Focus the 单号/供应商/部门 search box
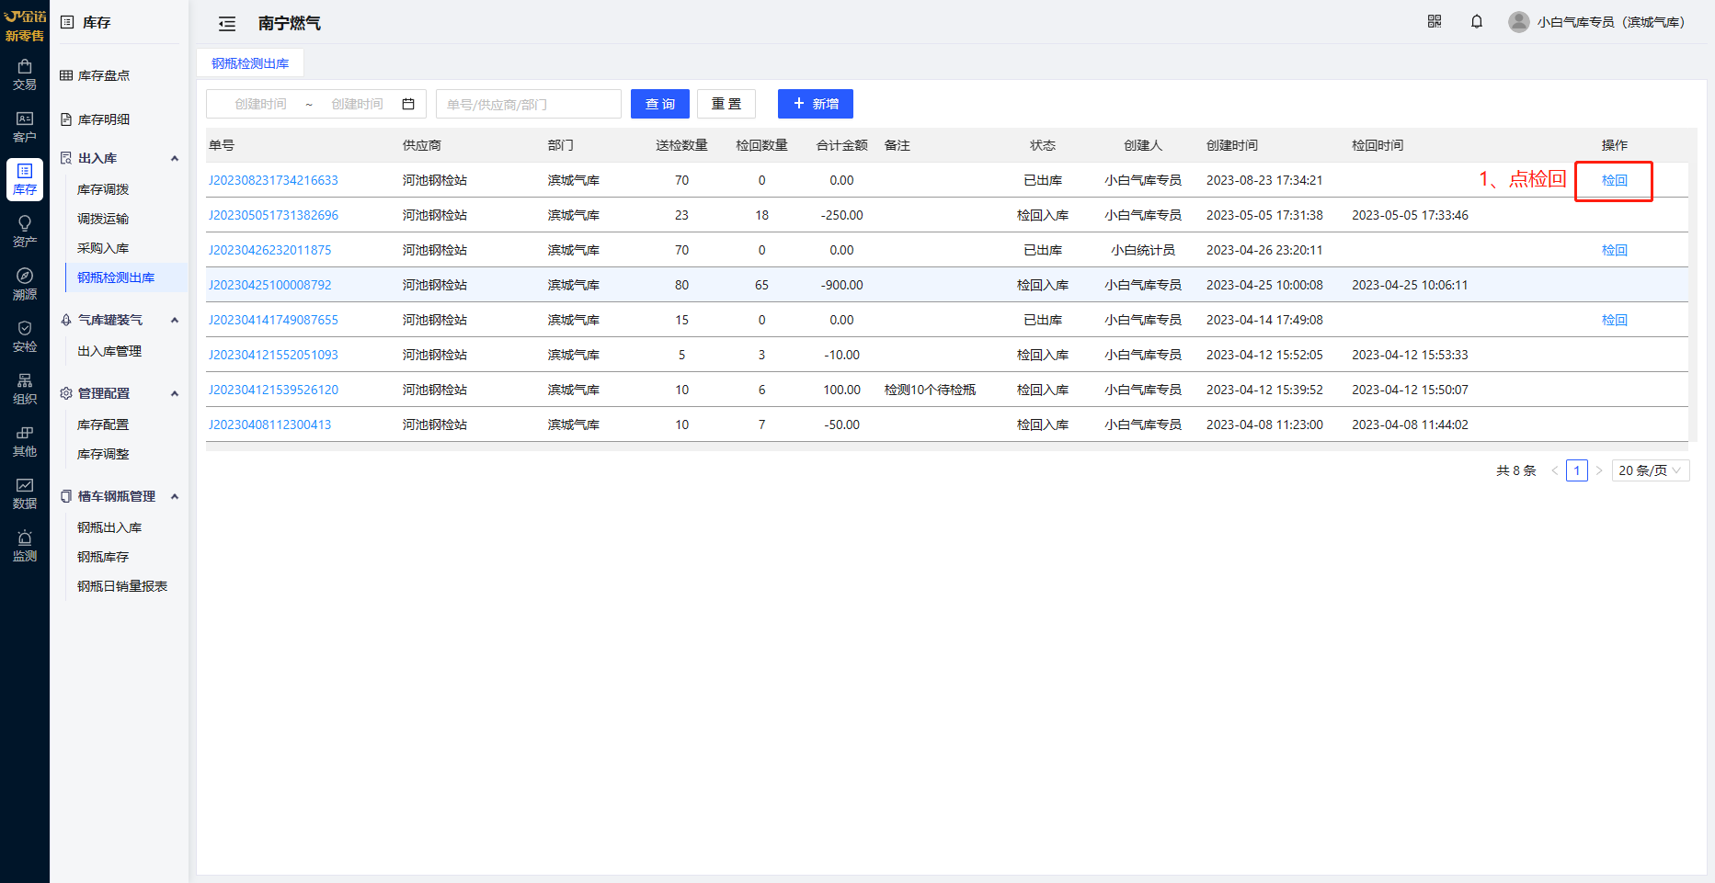Screen dimensions: 1715x883 coord(529,104)
